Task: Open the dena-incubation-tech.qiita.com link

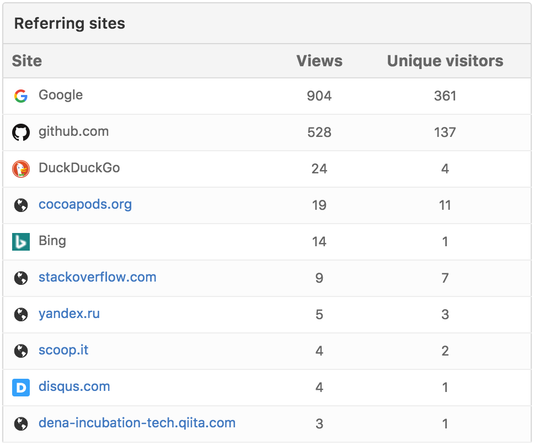Action: coord(136,423)
